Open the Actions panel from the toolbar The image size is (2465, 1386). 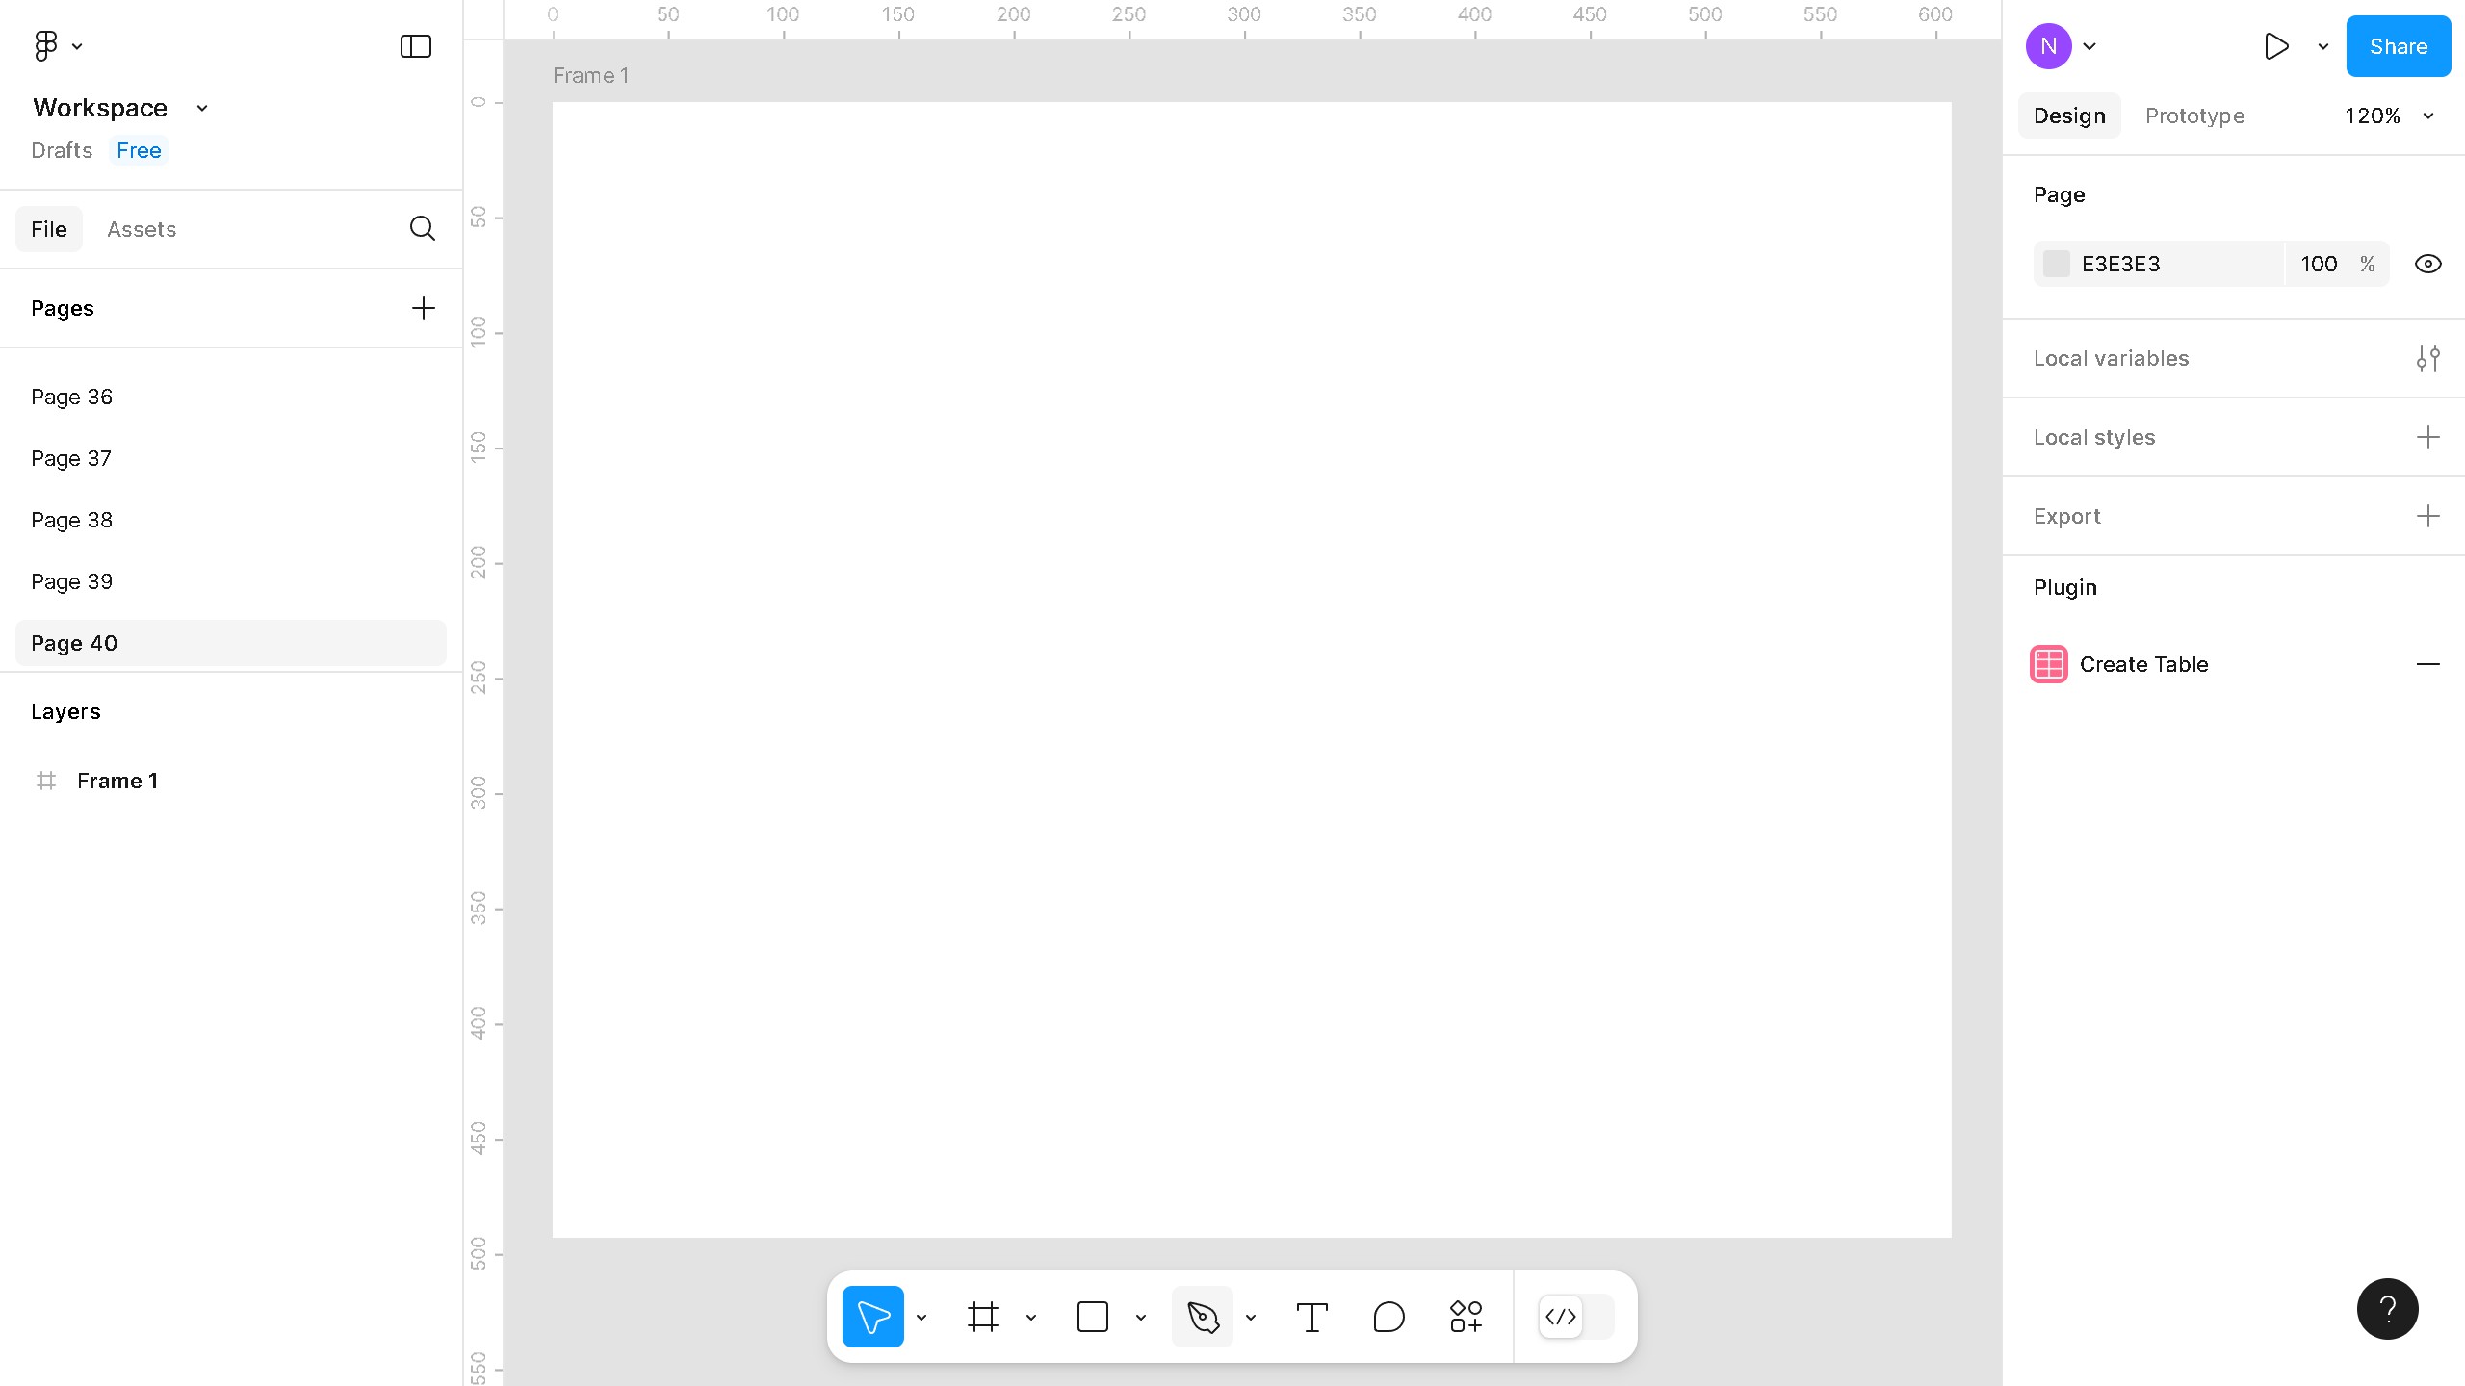click(x=1464, y=1317)
